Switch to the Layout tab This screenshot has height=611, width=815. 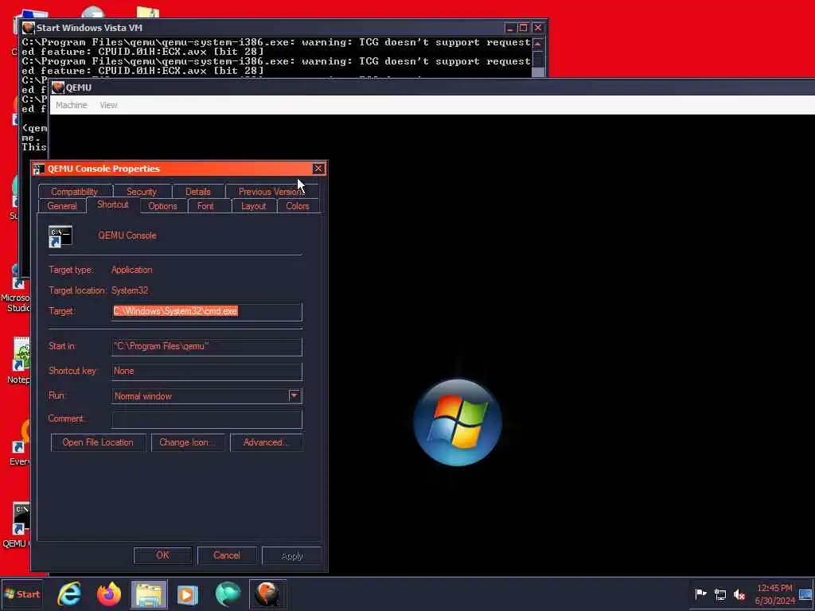coord(254,206)
